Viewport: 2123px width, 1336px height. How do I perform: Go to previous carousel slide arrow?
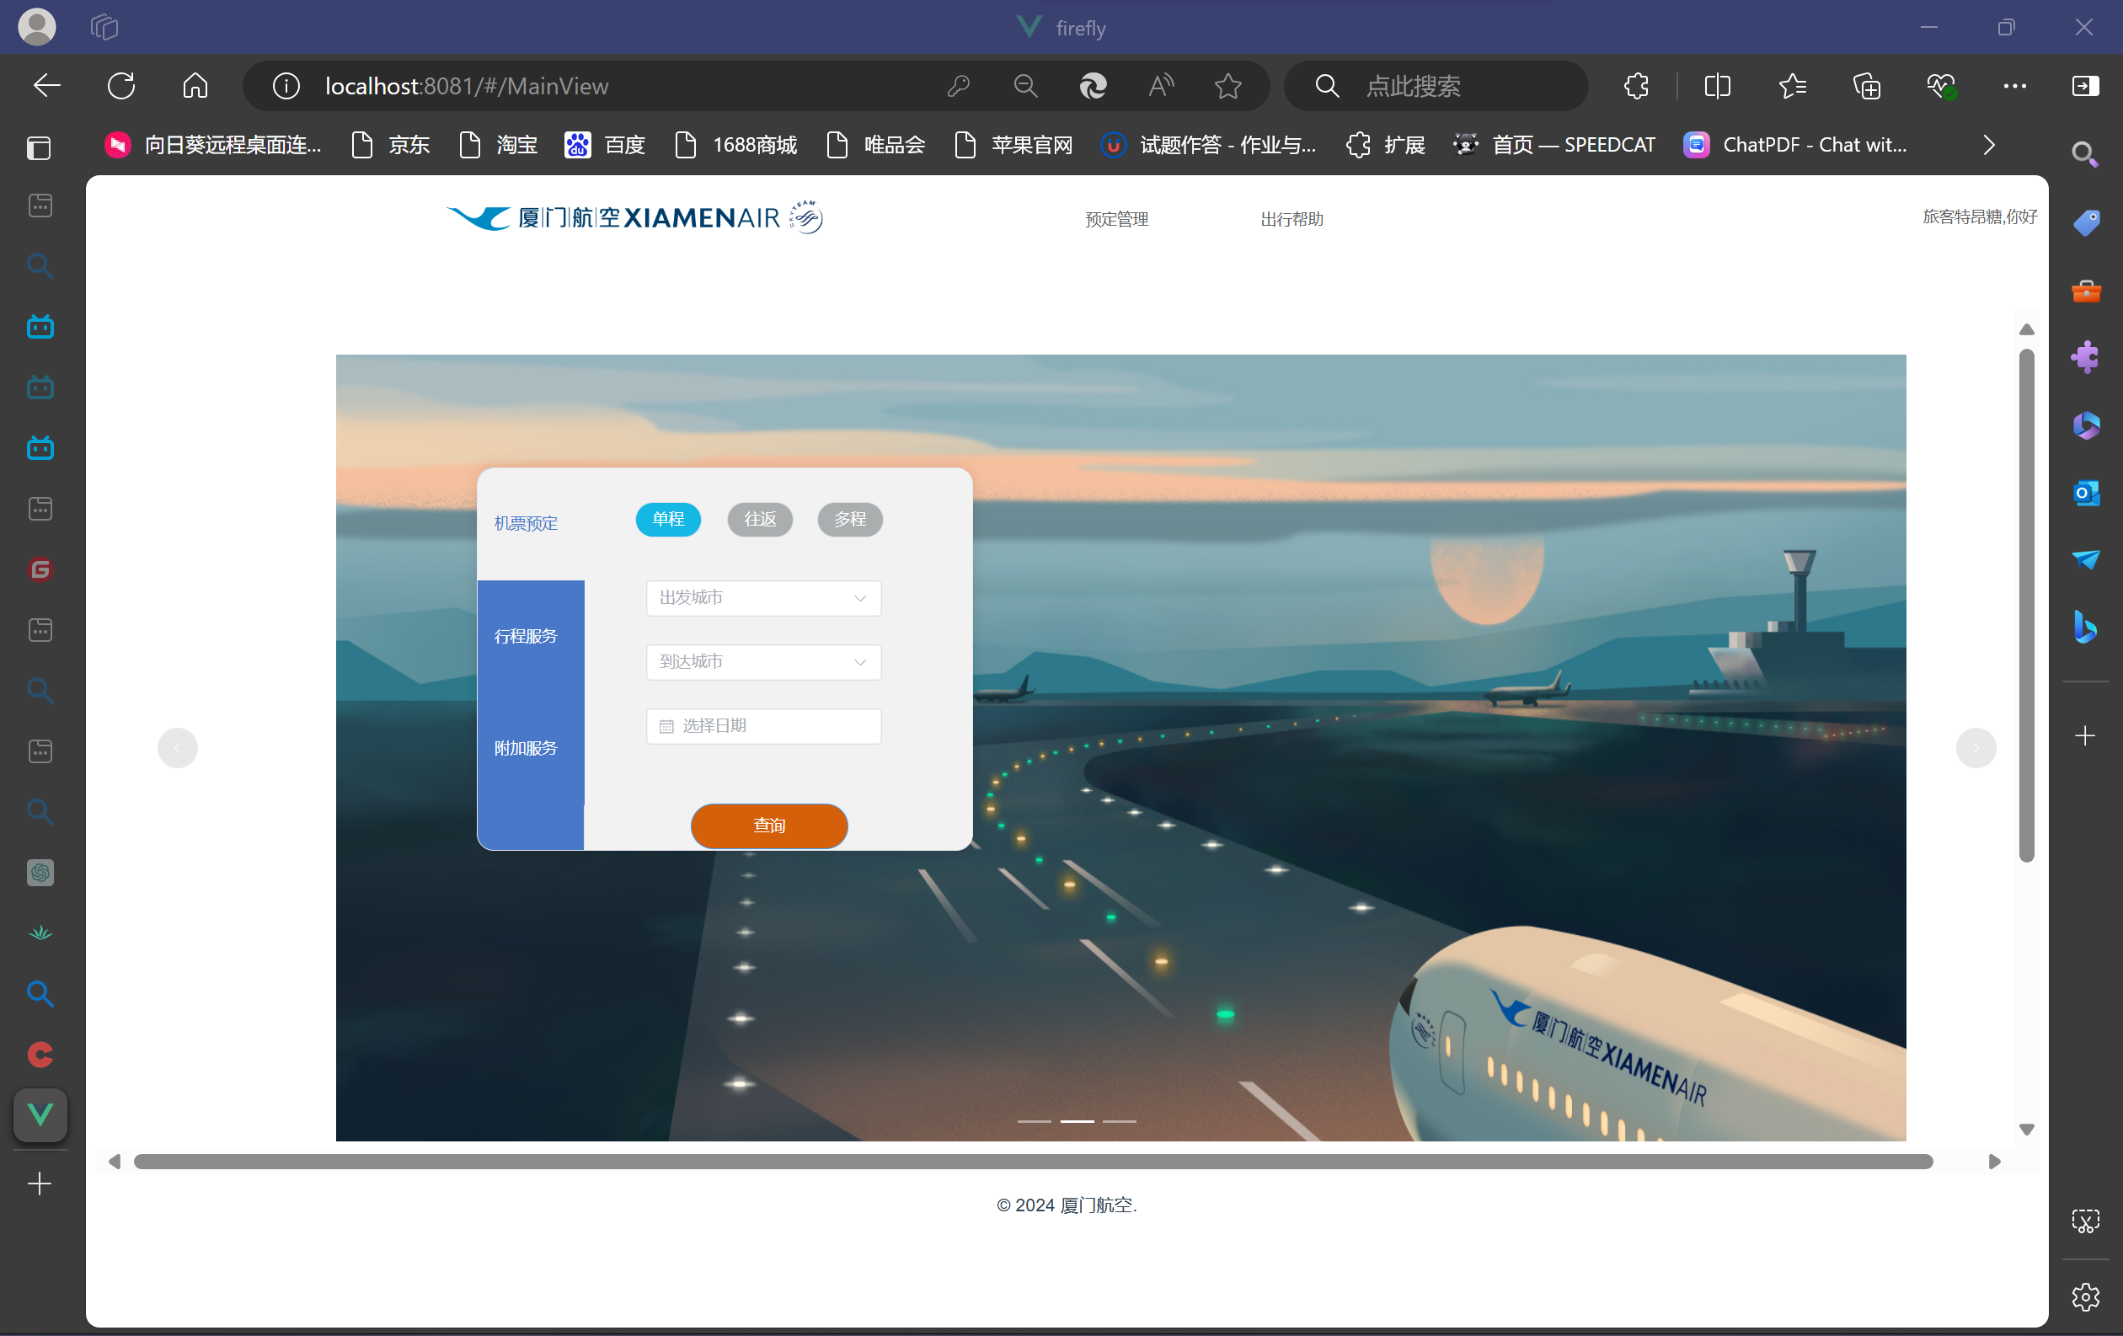click(x=177, y=748)
